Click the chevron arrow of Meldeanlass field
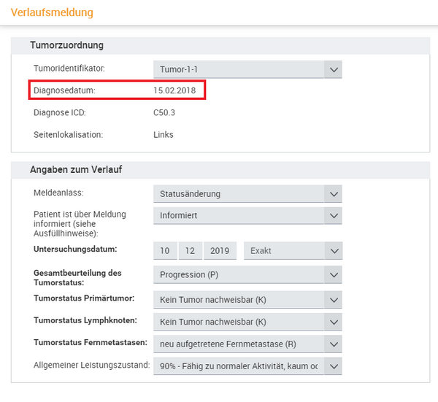 334,194
